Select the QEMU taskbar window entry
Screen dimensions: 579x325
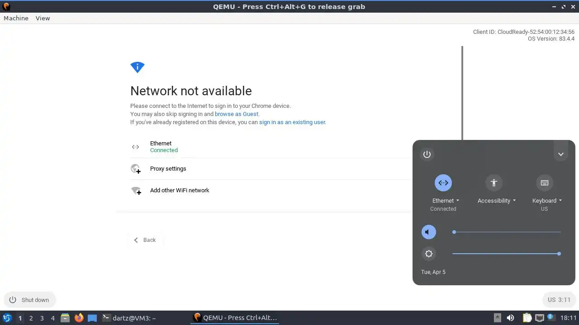[235, 318]
